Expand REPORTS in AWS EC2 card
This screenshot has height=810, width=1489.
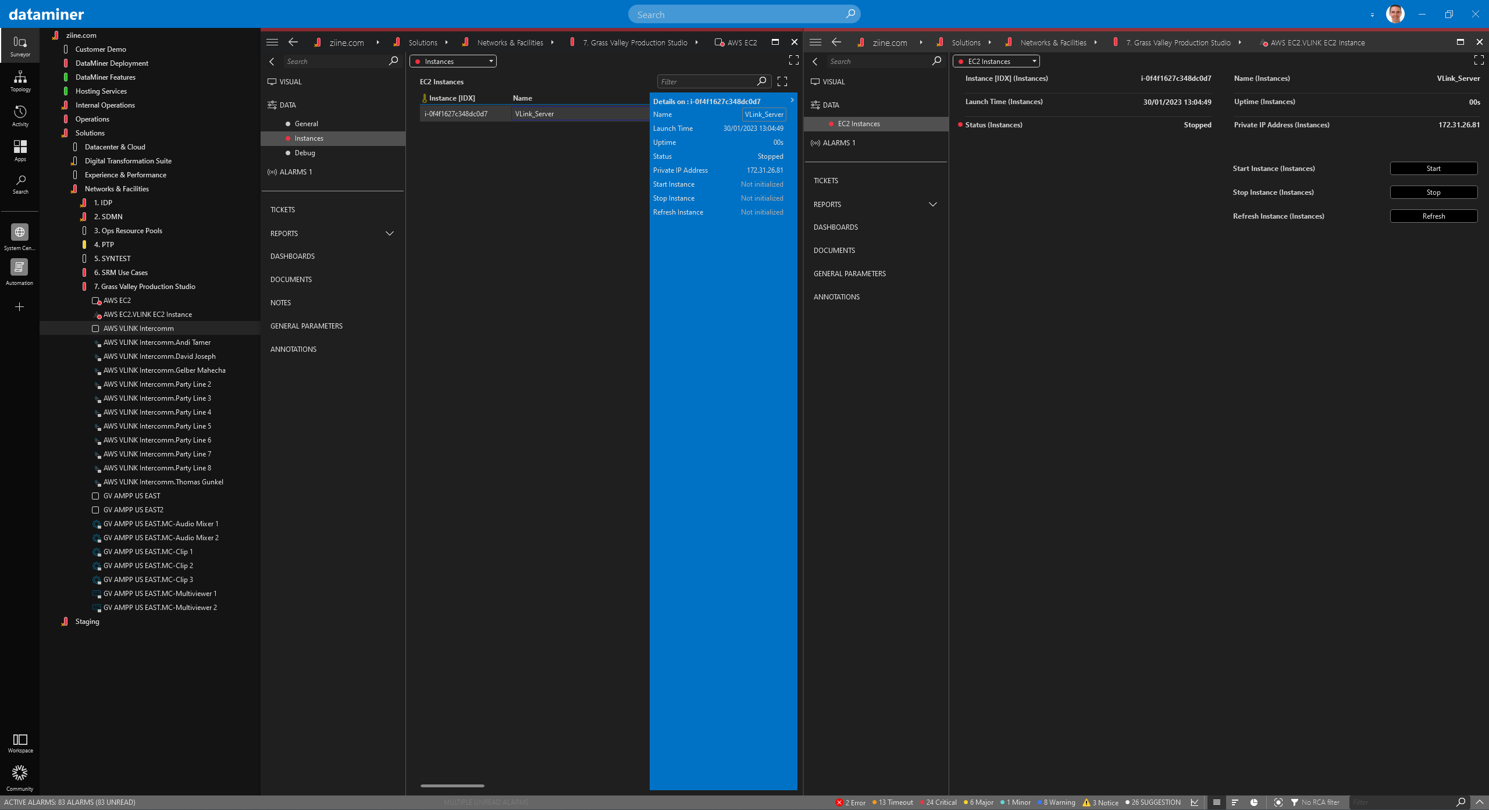tap(390, 233)
